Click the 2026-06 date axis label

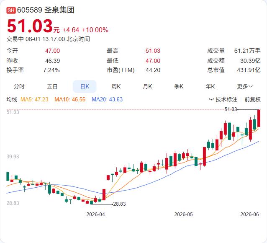click(x=249, y=215)
